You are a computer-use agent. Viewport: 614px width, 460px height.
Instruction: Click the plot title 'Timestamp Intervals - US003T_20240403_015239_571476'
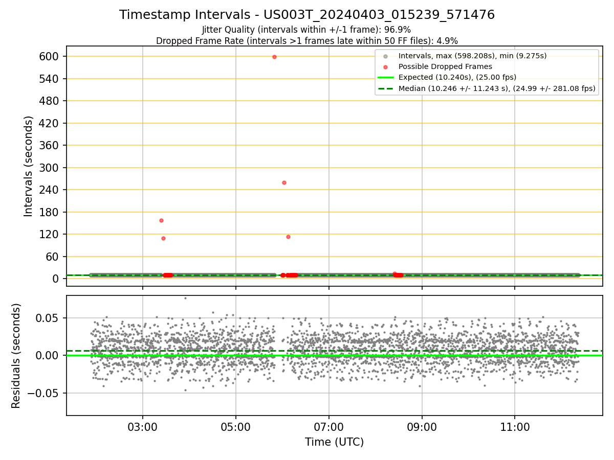click(x=307, y=15)
